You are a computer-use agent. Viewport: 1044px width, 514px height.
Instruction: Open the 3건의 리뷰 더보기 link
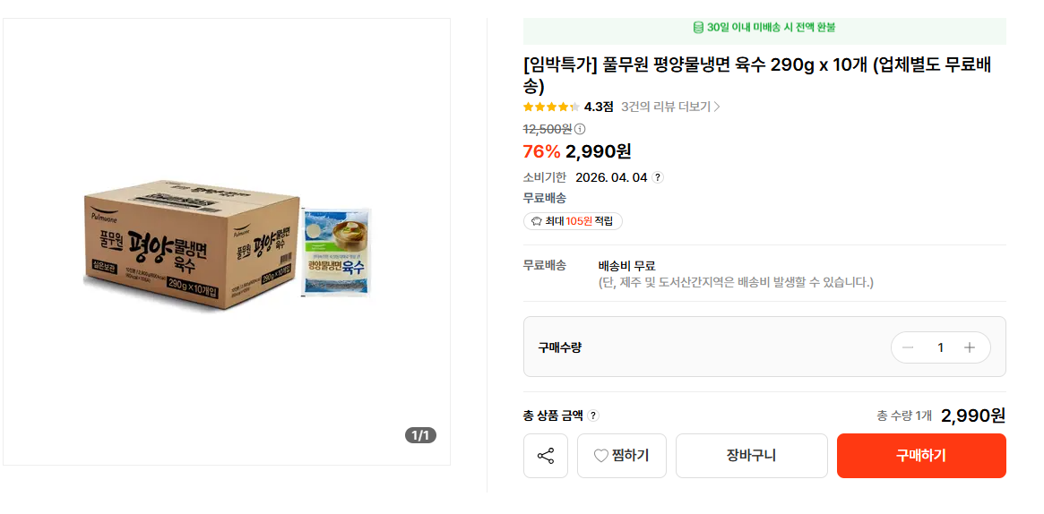[666, 107]
